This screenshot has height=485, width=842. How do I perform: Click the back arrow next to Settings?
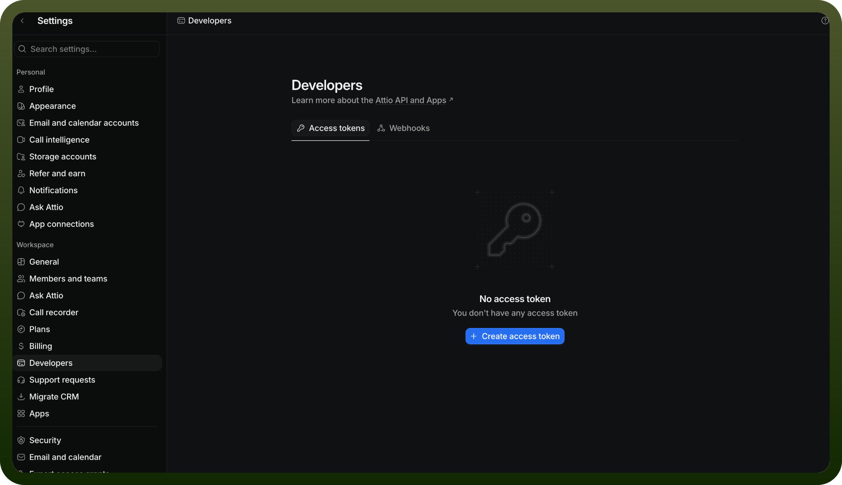(x=22, y=21)
